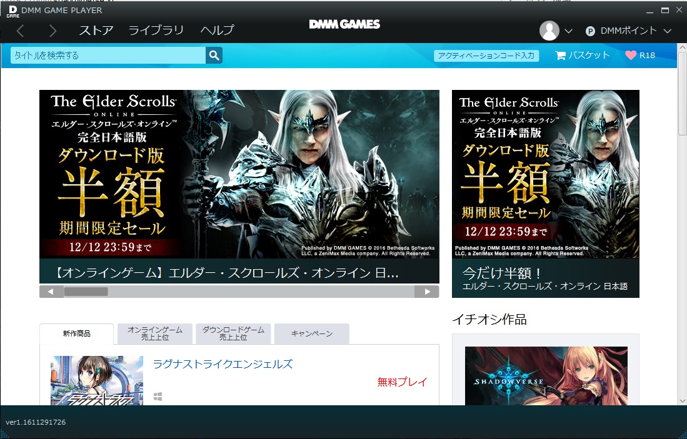
Task: Click the page scrollbar down arrow
Action: point(682,400)
